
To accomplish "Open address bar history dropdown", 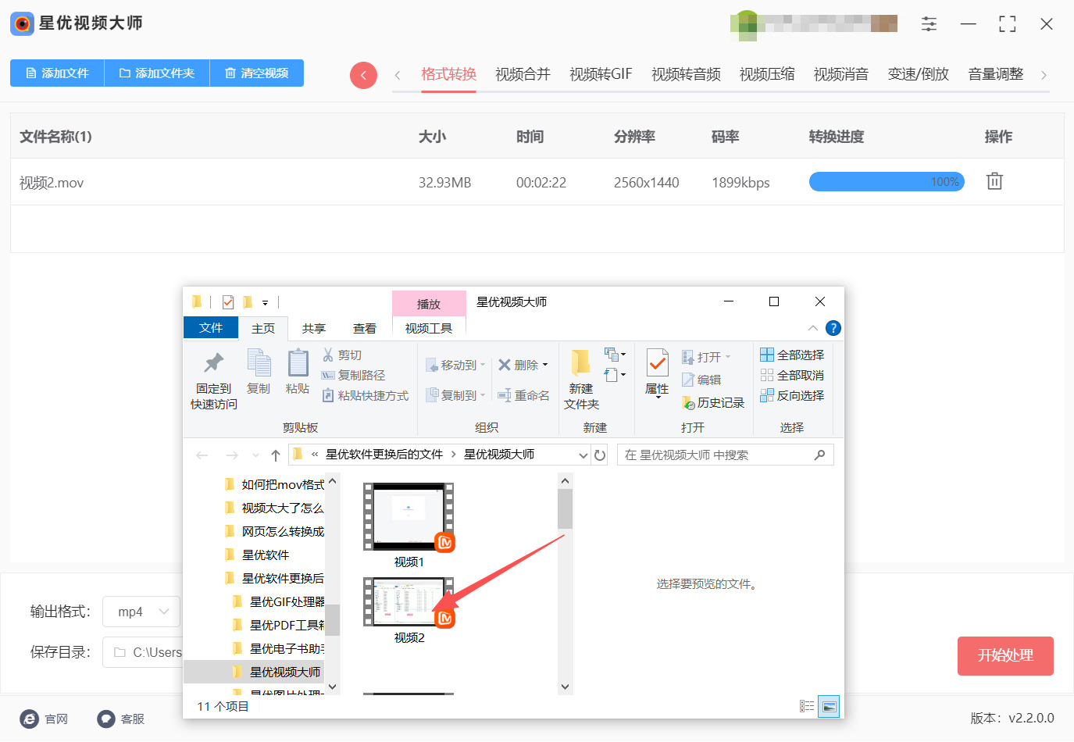I will [583, 455].
